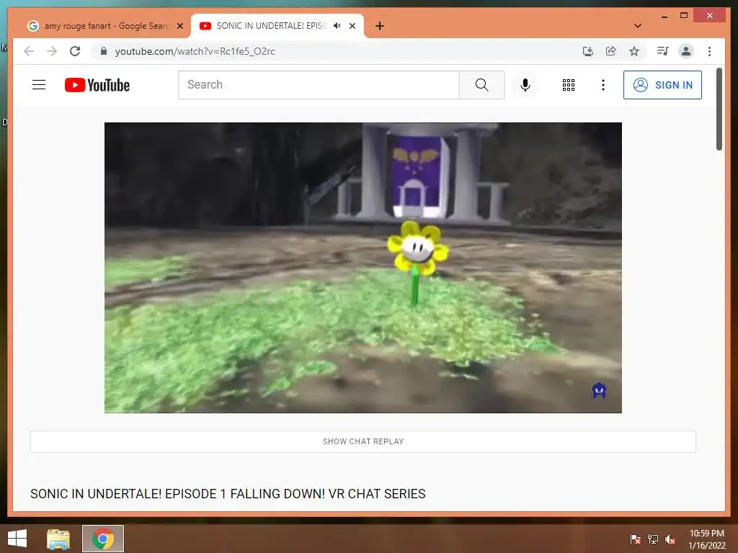Start voice search with the microphone icon
This screenshot has height=553, width=738.
coord(525,85)
